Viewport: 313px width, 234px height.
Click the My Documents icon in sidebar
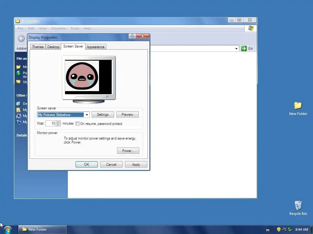click(19, 110)
